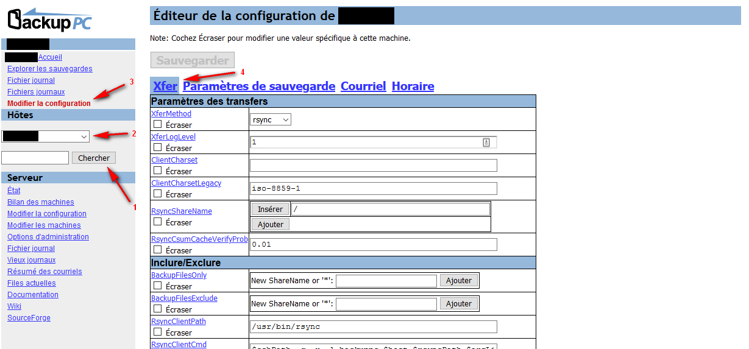Check the Écraser box for XferMethod
This screenshot has width=749, height=349.
click(158, 124)
